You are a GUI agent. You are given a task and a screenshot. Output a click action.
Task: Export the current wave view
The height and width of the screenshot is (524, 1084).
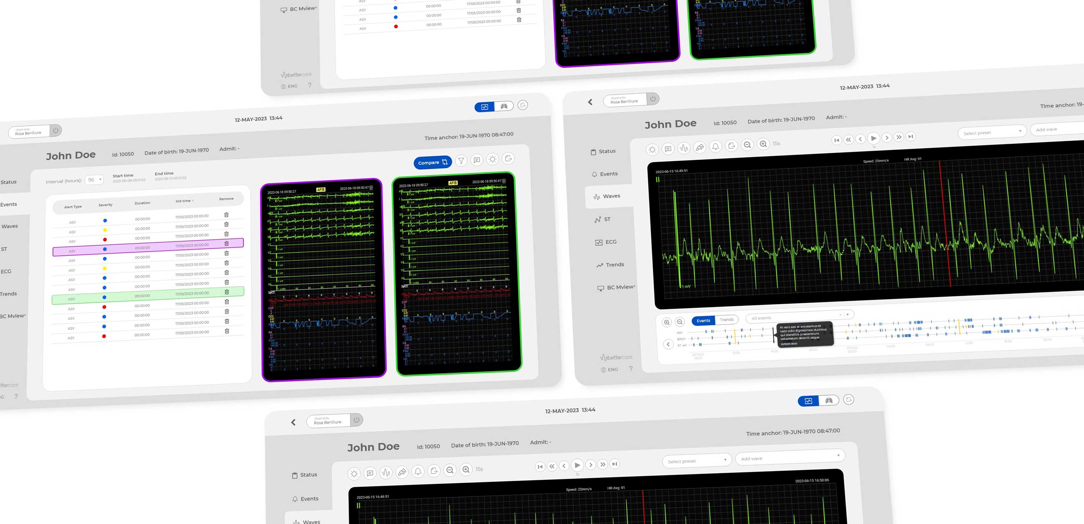tap(732, 146)
